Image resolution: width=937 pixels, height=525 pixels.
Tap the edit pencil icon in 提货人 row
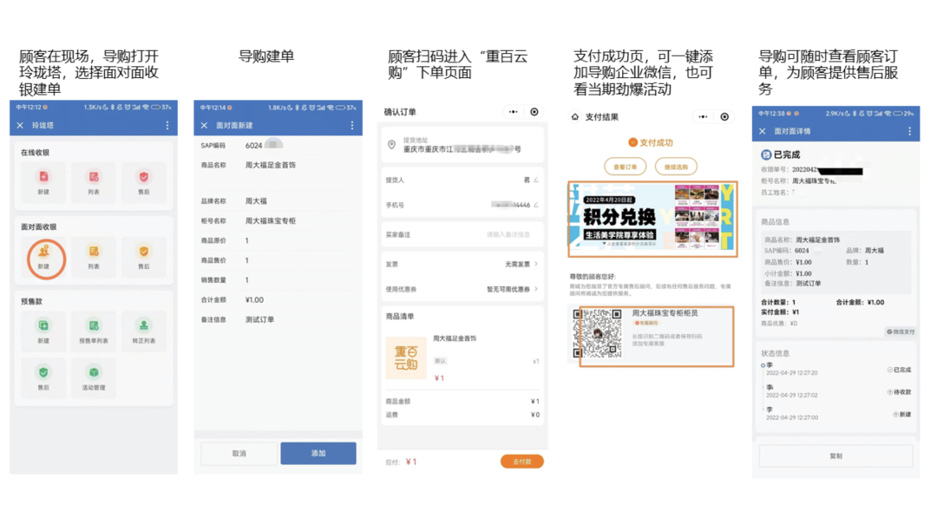(536, 180)
